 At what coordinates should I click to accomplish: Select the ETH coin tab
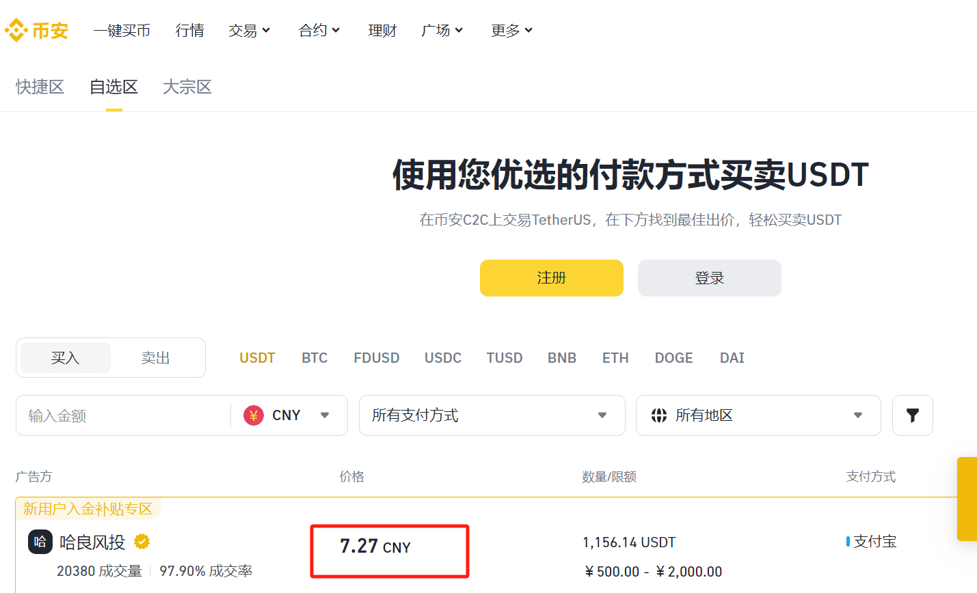[x=615, y=358]
